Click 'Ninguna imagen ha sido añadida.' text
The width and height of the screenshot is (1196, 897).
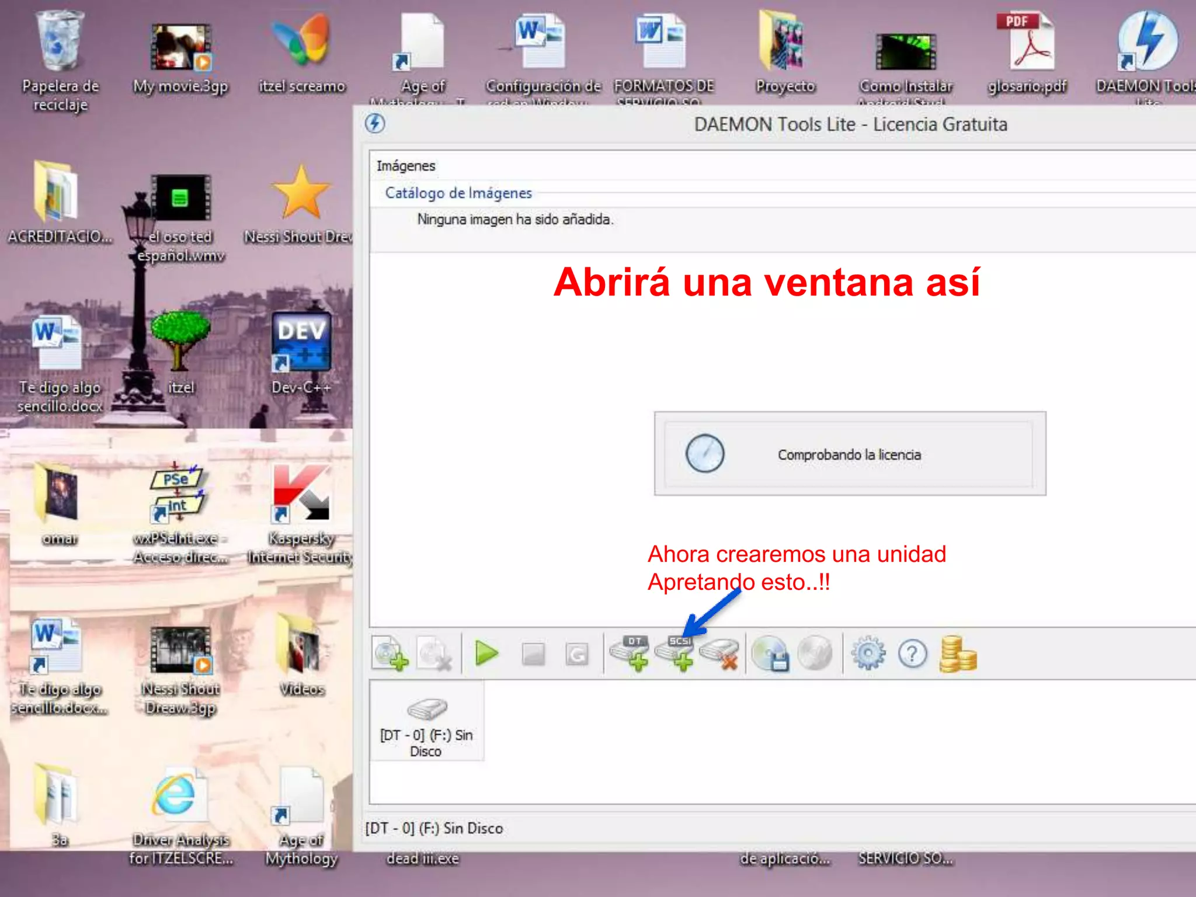coord(515,220)
